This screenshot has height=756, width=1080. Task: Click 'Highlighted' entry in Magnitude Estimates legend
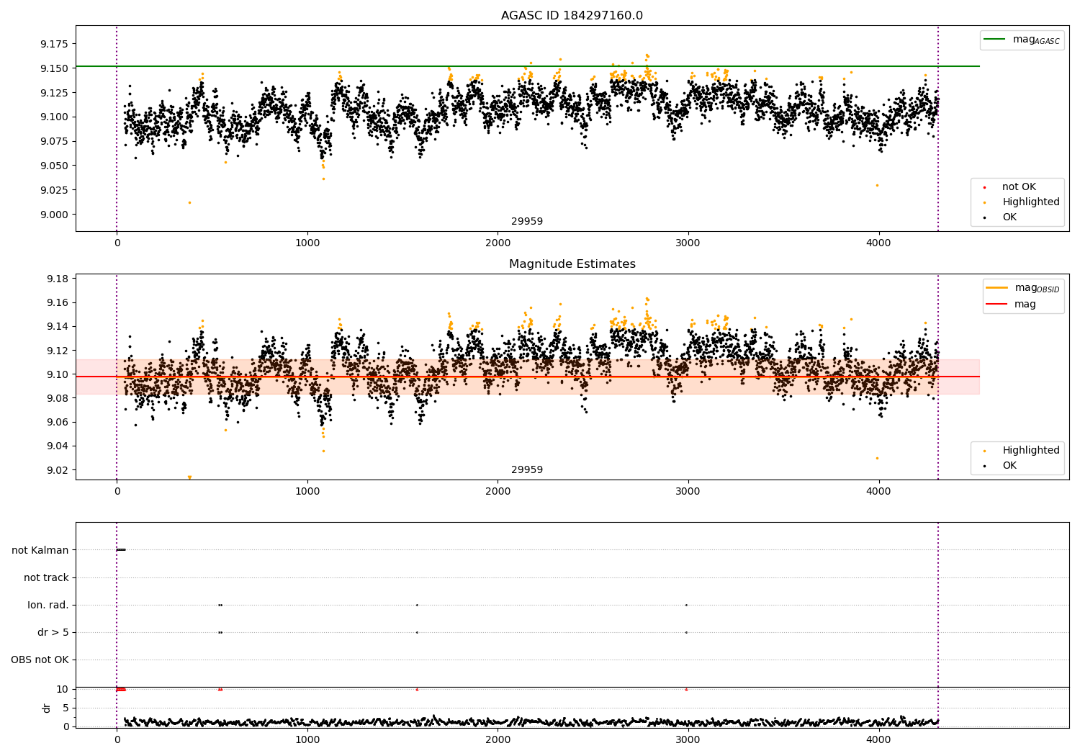[1030, 451]
